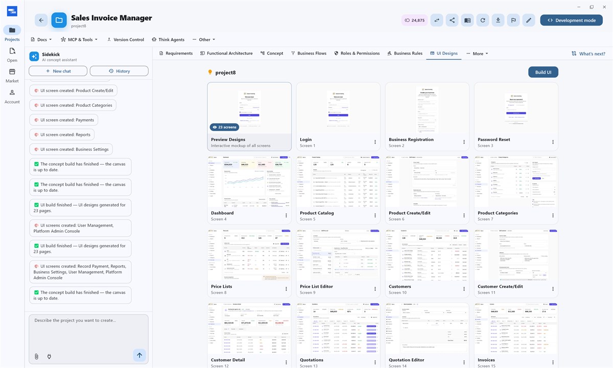This screenshot has width=613, height=368.
Task: Open options menu for Customers screen
Action: click(x=464, y=289)
